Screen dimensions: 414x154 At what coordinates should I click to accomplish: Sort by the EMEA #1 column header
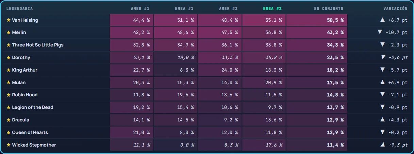[x=184, y=8]
